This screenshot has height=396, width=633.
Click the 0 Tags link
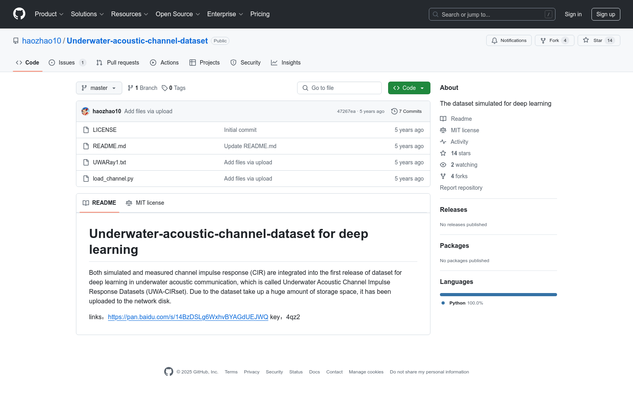174,88
